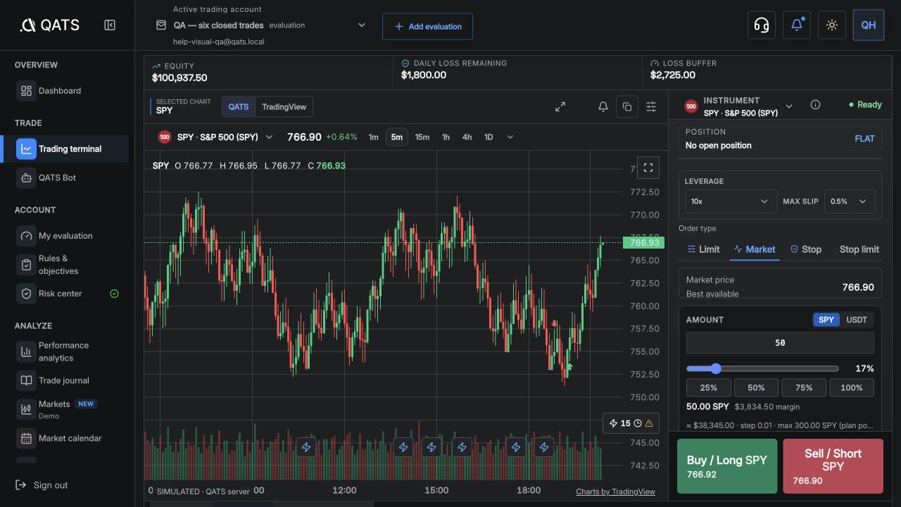
Task: Open leverage 10x dropdown
Action: [x=731, y=201]
